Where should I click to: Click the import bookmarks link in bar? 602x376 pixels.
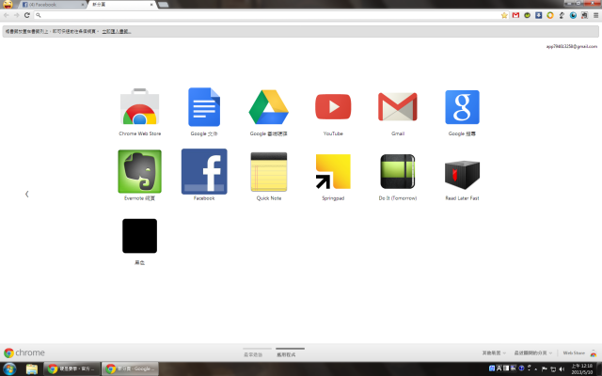pos(117,31)
